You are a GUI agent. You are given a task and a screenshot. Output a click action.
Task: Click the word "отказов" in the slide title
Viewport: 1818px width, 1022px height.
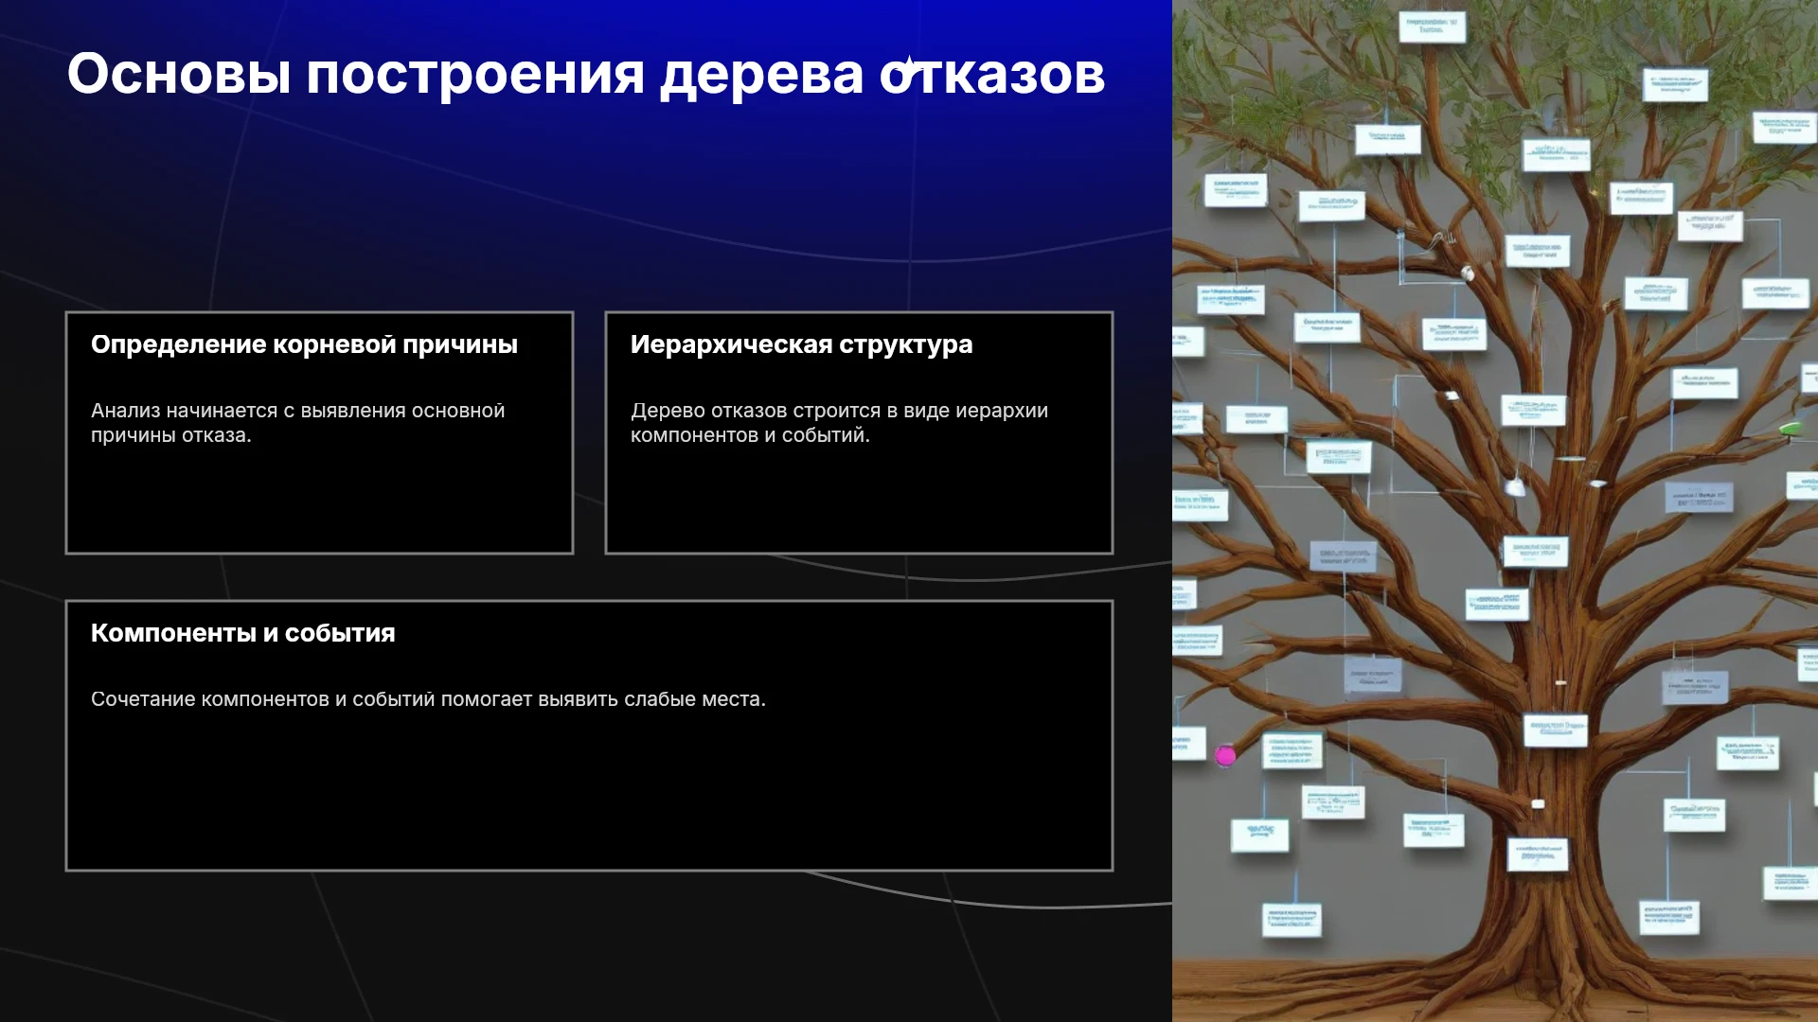[x=992, y=74]
